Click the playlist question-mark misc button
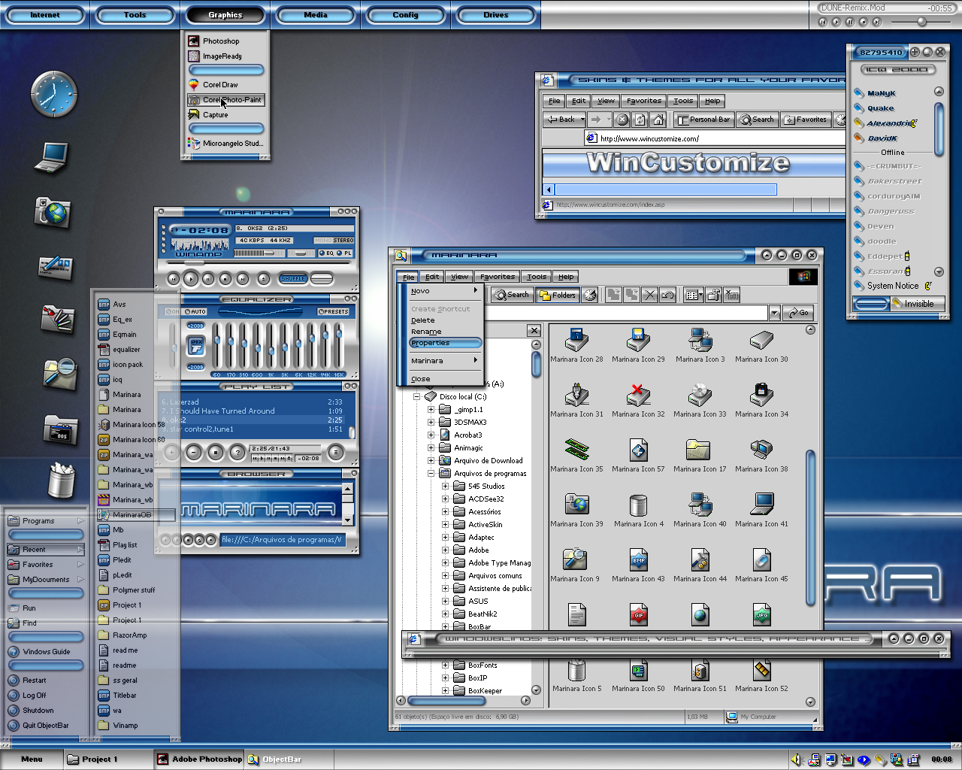Image resolution: width=962 pixels, height=770 pixels. [237, 452]
